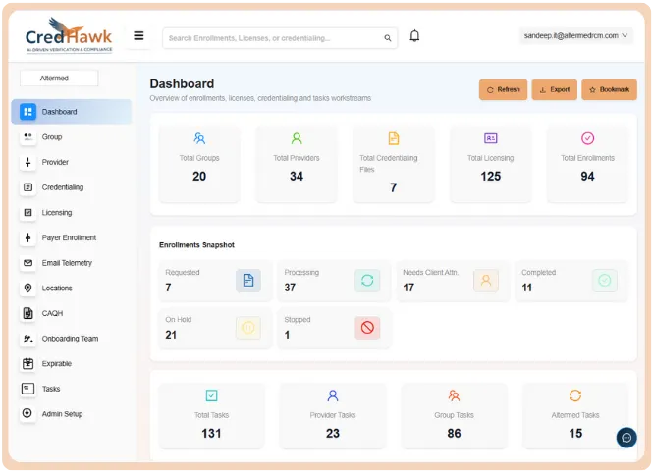The width and height of the screenshot is (653, 473).
Task: Click the notification bell icon
Action: pyautogui.click(x=414, y=36)
